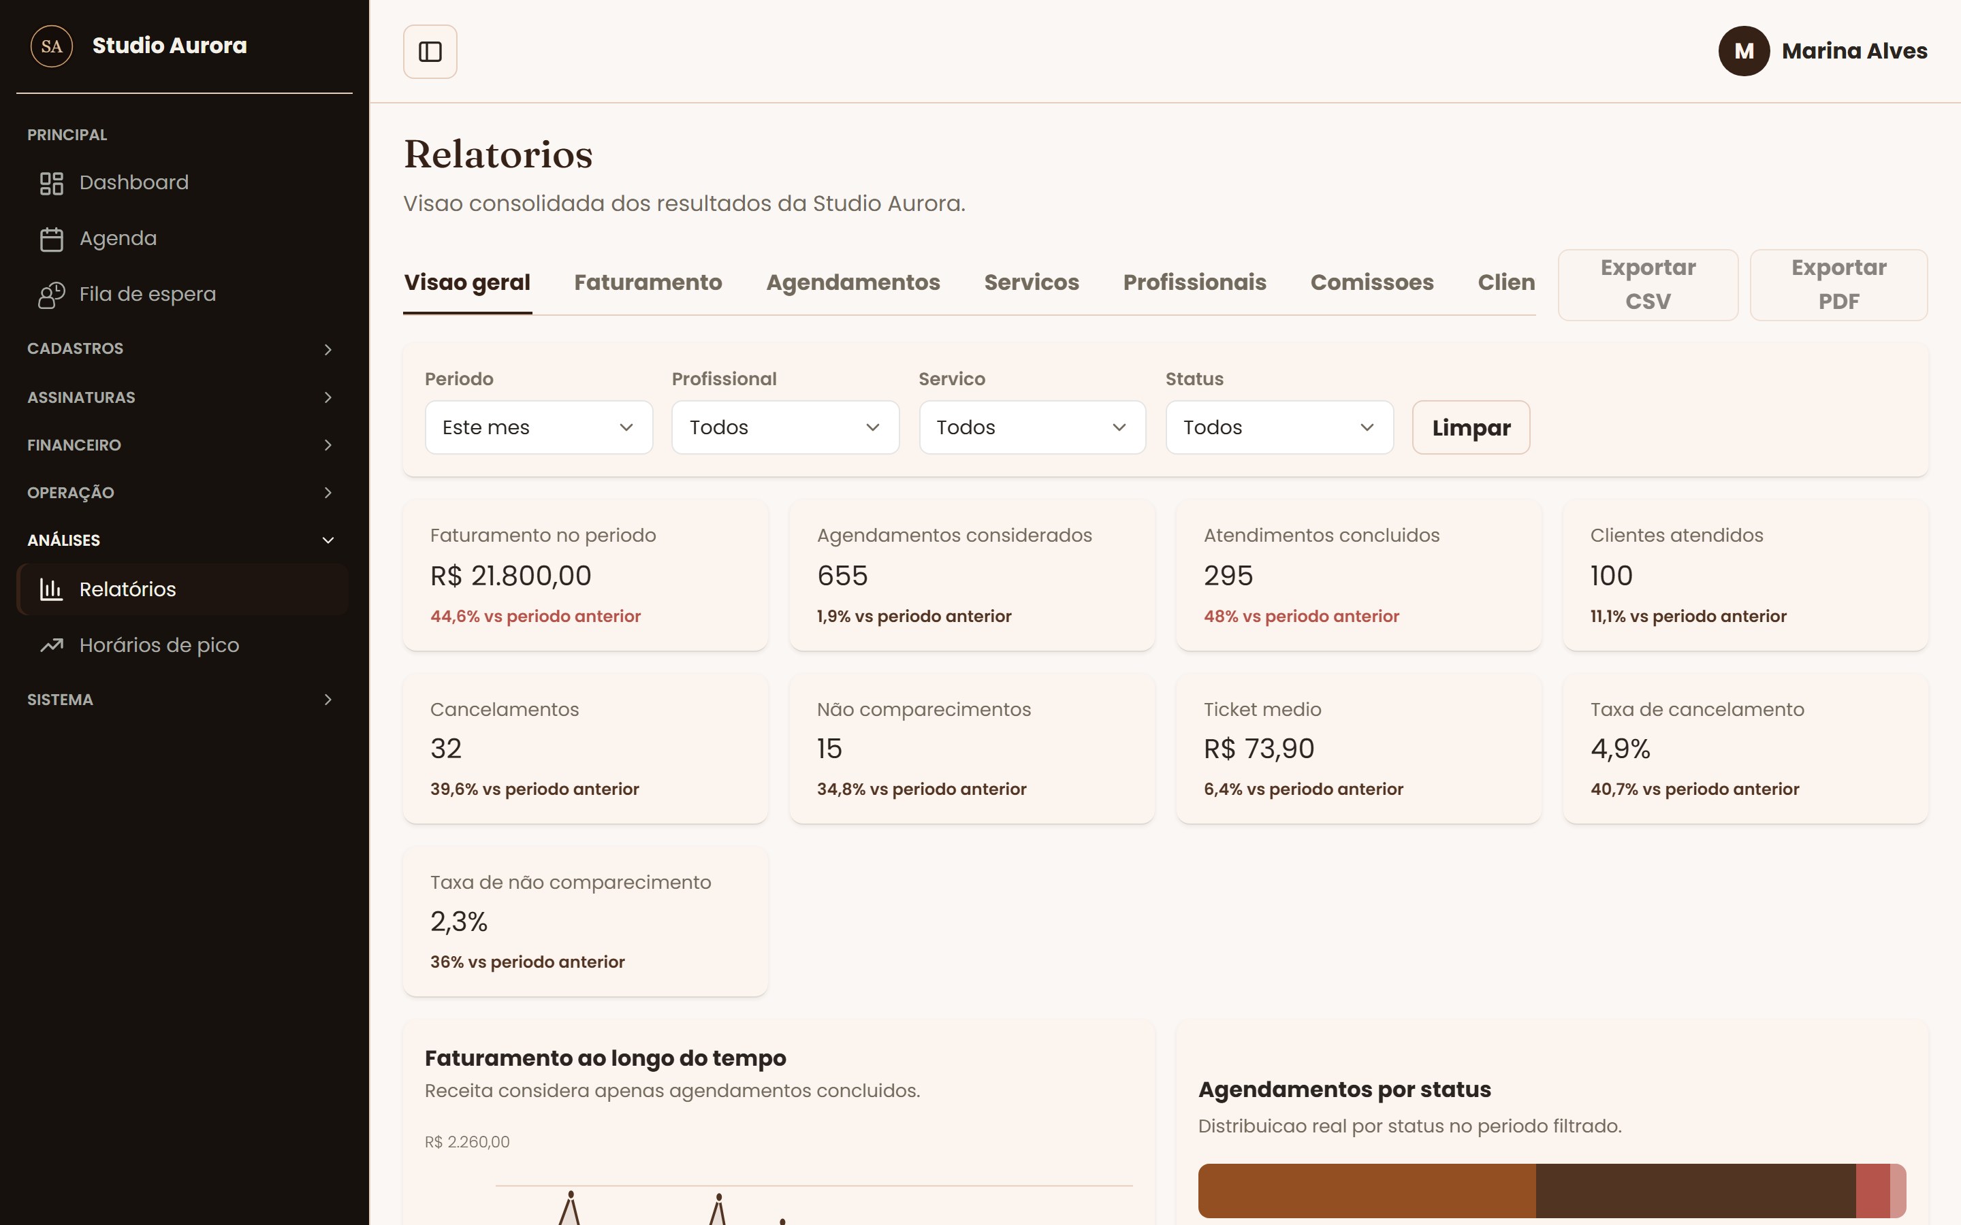
Task: Click the Marina Alves user name
Action: 1854,51
